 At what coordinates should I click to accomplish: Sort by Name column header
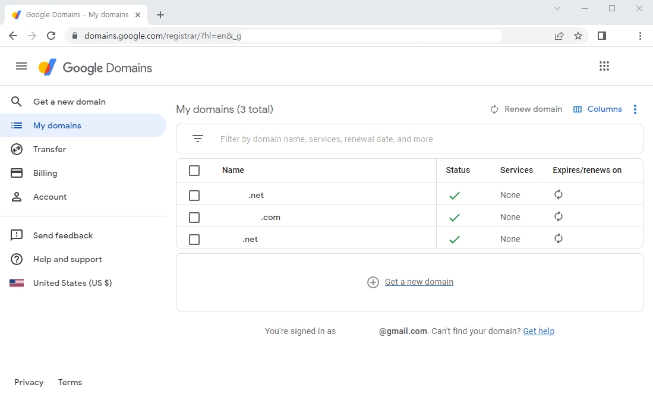233,170
